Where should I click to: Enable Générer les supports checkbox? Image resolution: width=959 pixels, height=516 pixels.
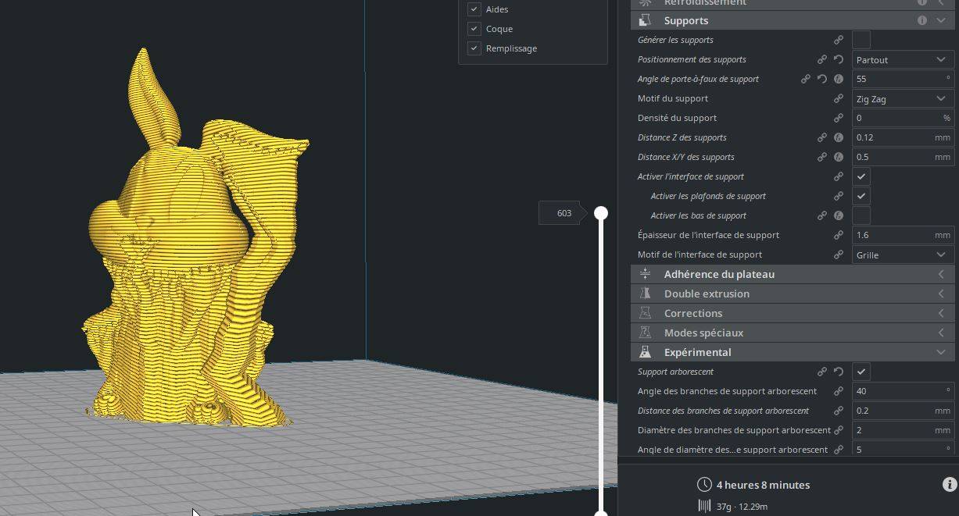point(861,40)
